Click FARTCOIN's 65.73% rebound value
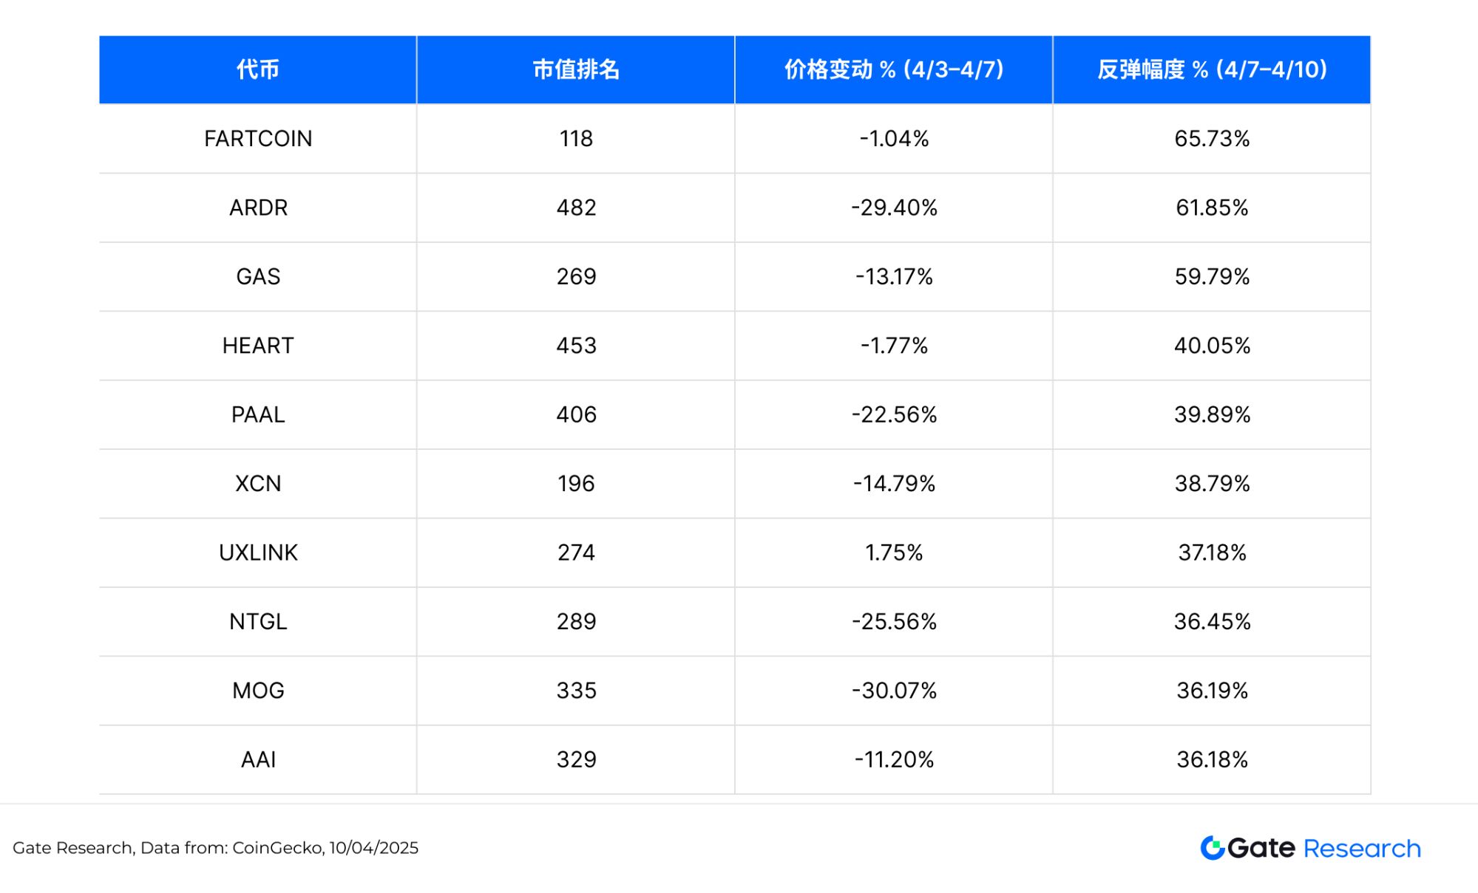This screenshot has width=1478, height=893. click(x=1212, y=139)
